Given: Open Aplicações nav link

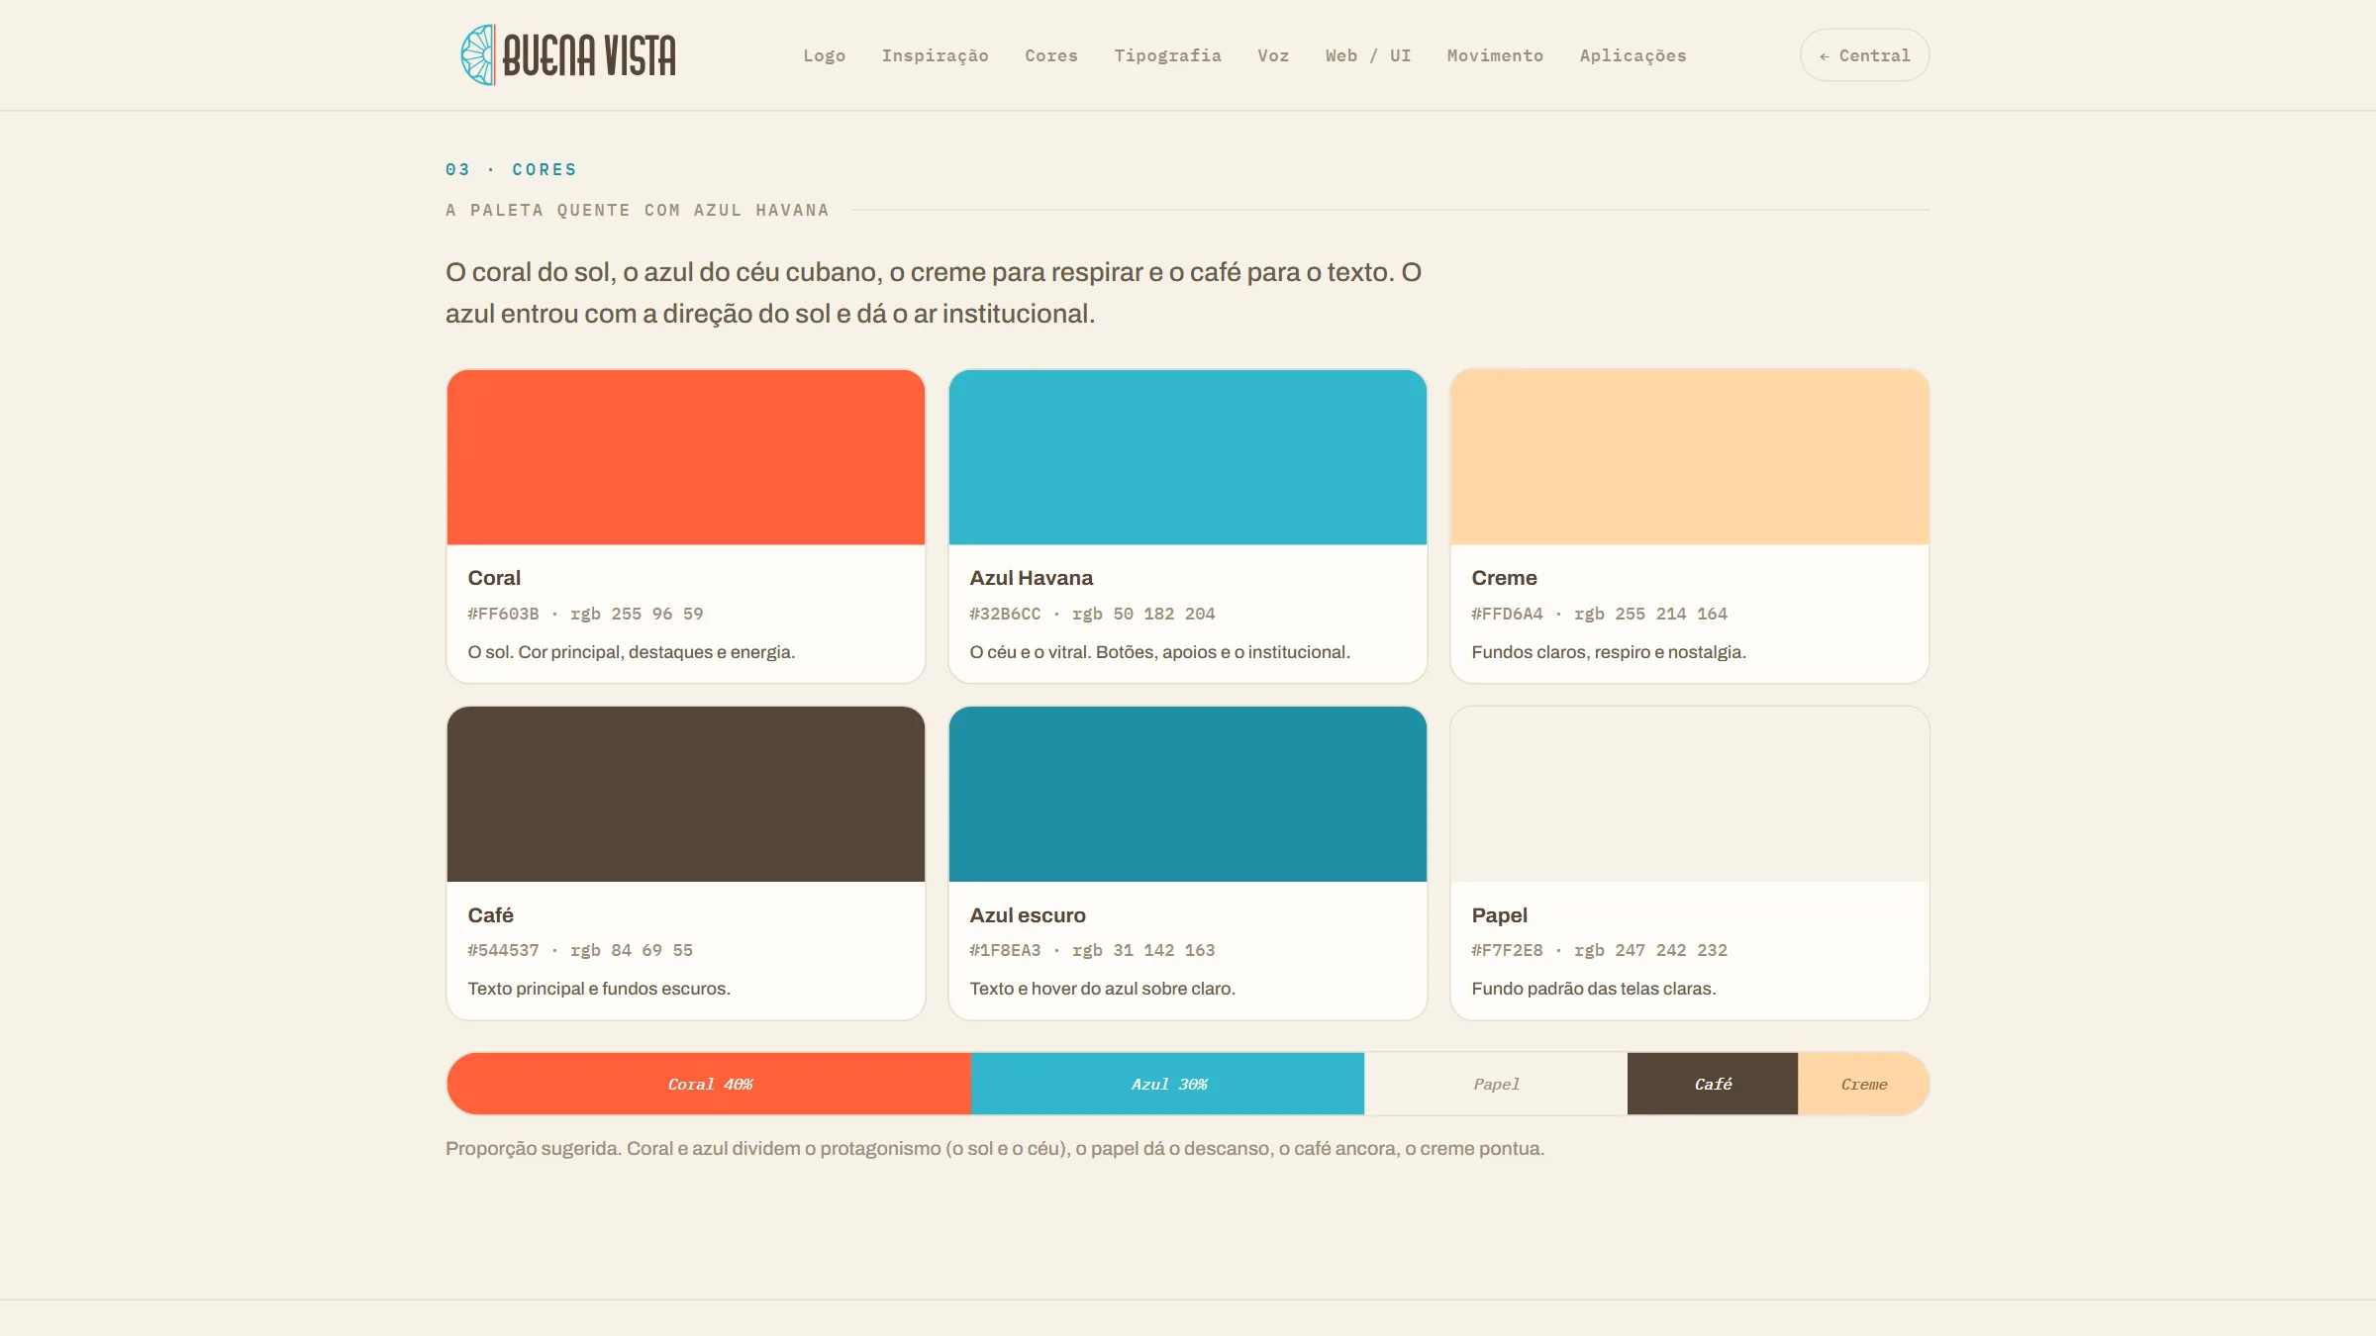Looking at the screenshot, I should [x=1633, y=55].
